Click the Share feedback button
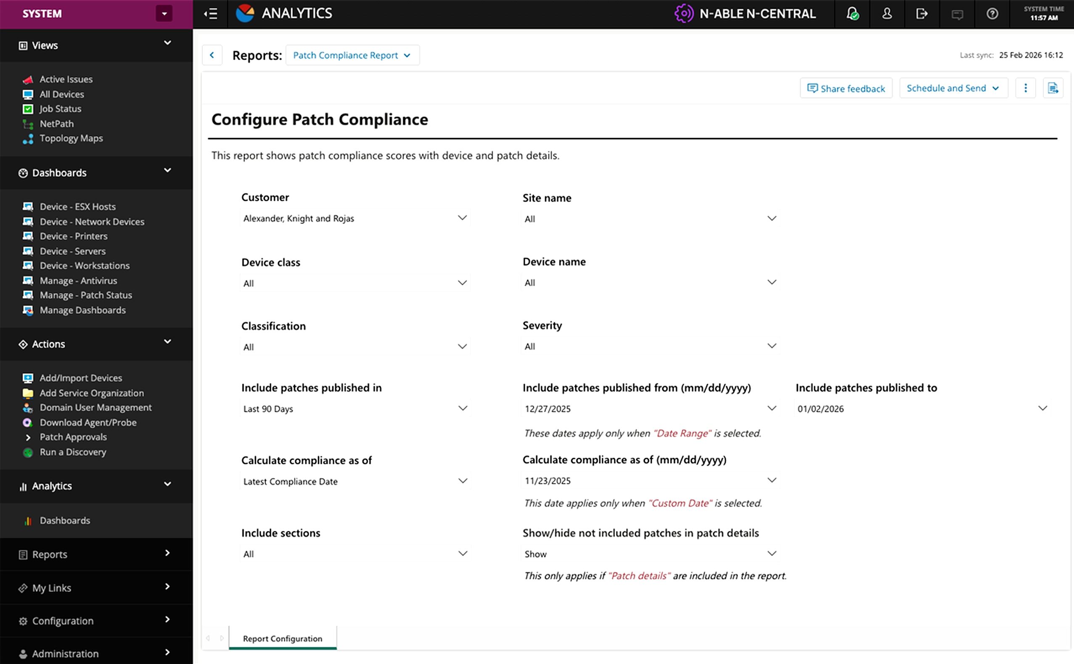The height and width of the screenshot is (664, 1074). [x=846, y=88]
